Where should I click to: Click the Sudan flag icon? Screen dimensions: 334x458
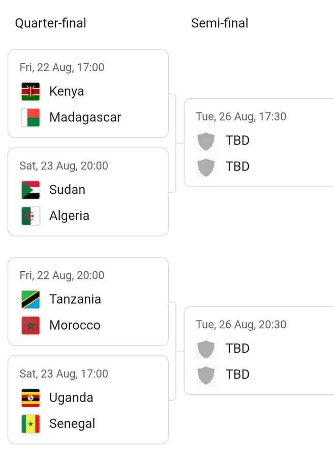31,190
